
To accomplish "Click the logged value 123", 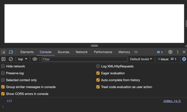I will tap(9, 101).
